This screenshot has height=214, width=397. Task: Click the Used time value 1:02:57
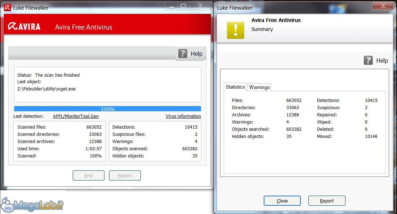[x=93, y=149]
